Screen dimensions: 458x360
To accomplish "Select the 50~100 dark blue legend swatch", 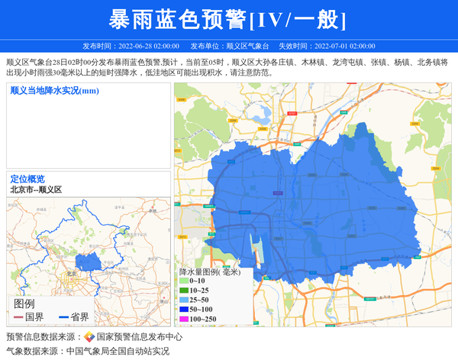I will [x=184, y=309].
